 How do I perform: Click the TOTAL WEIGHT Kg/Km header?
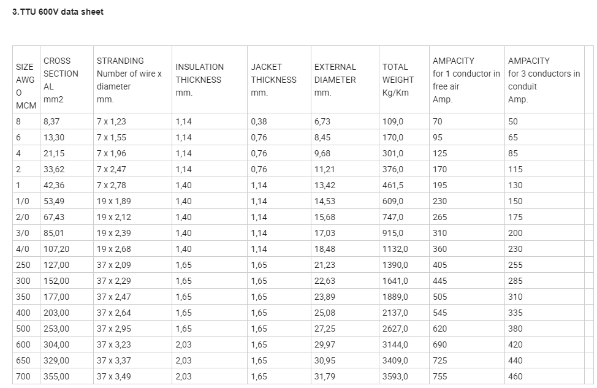coord(404,79)
